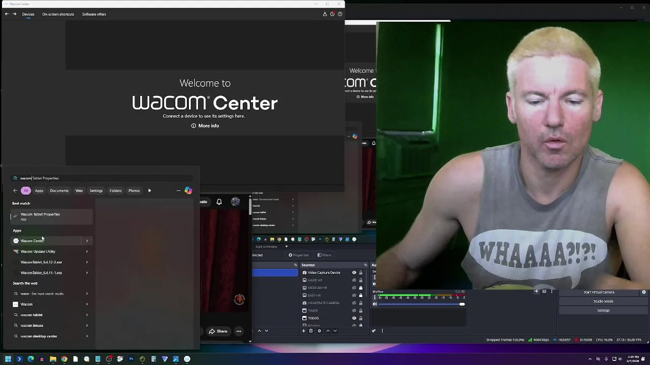Mute the Mic/Aux speaker icon in OBS
650x365 pixels.
tap(375, 304)
